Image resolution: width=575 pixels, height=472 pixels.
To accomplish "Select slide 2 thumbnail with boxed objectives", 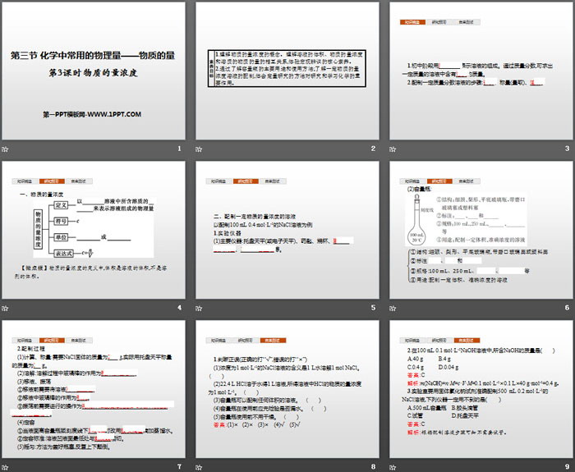I will pyautogui.click(x=287, y=71).
